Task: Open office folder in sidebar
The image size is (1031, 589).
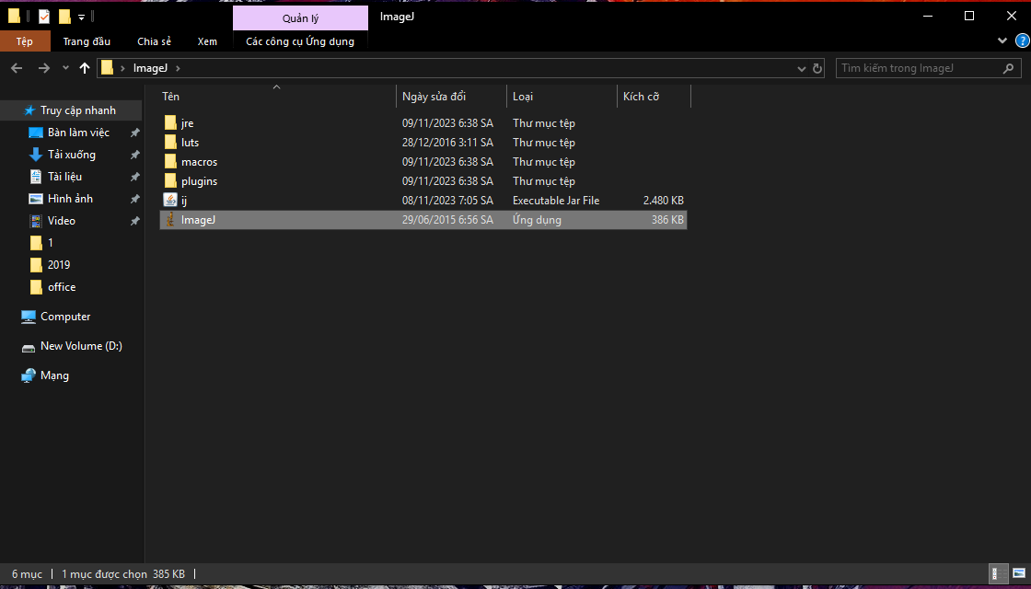Action: [x=61, y=287]
